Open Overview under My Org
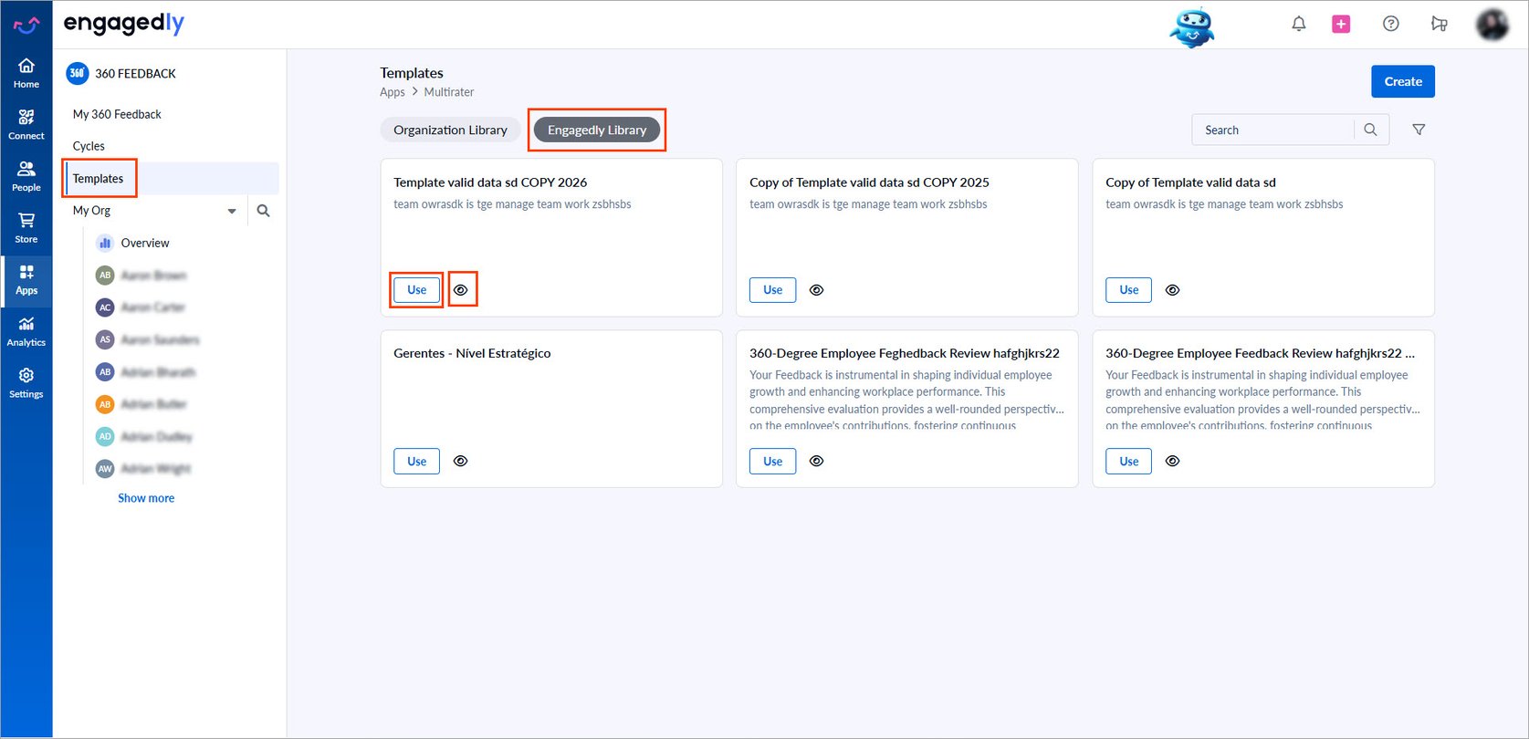The image size is (1529, 739). (x=144, y=244)
